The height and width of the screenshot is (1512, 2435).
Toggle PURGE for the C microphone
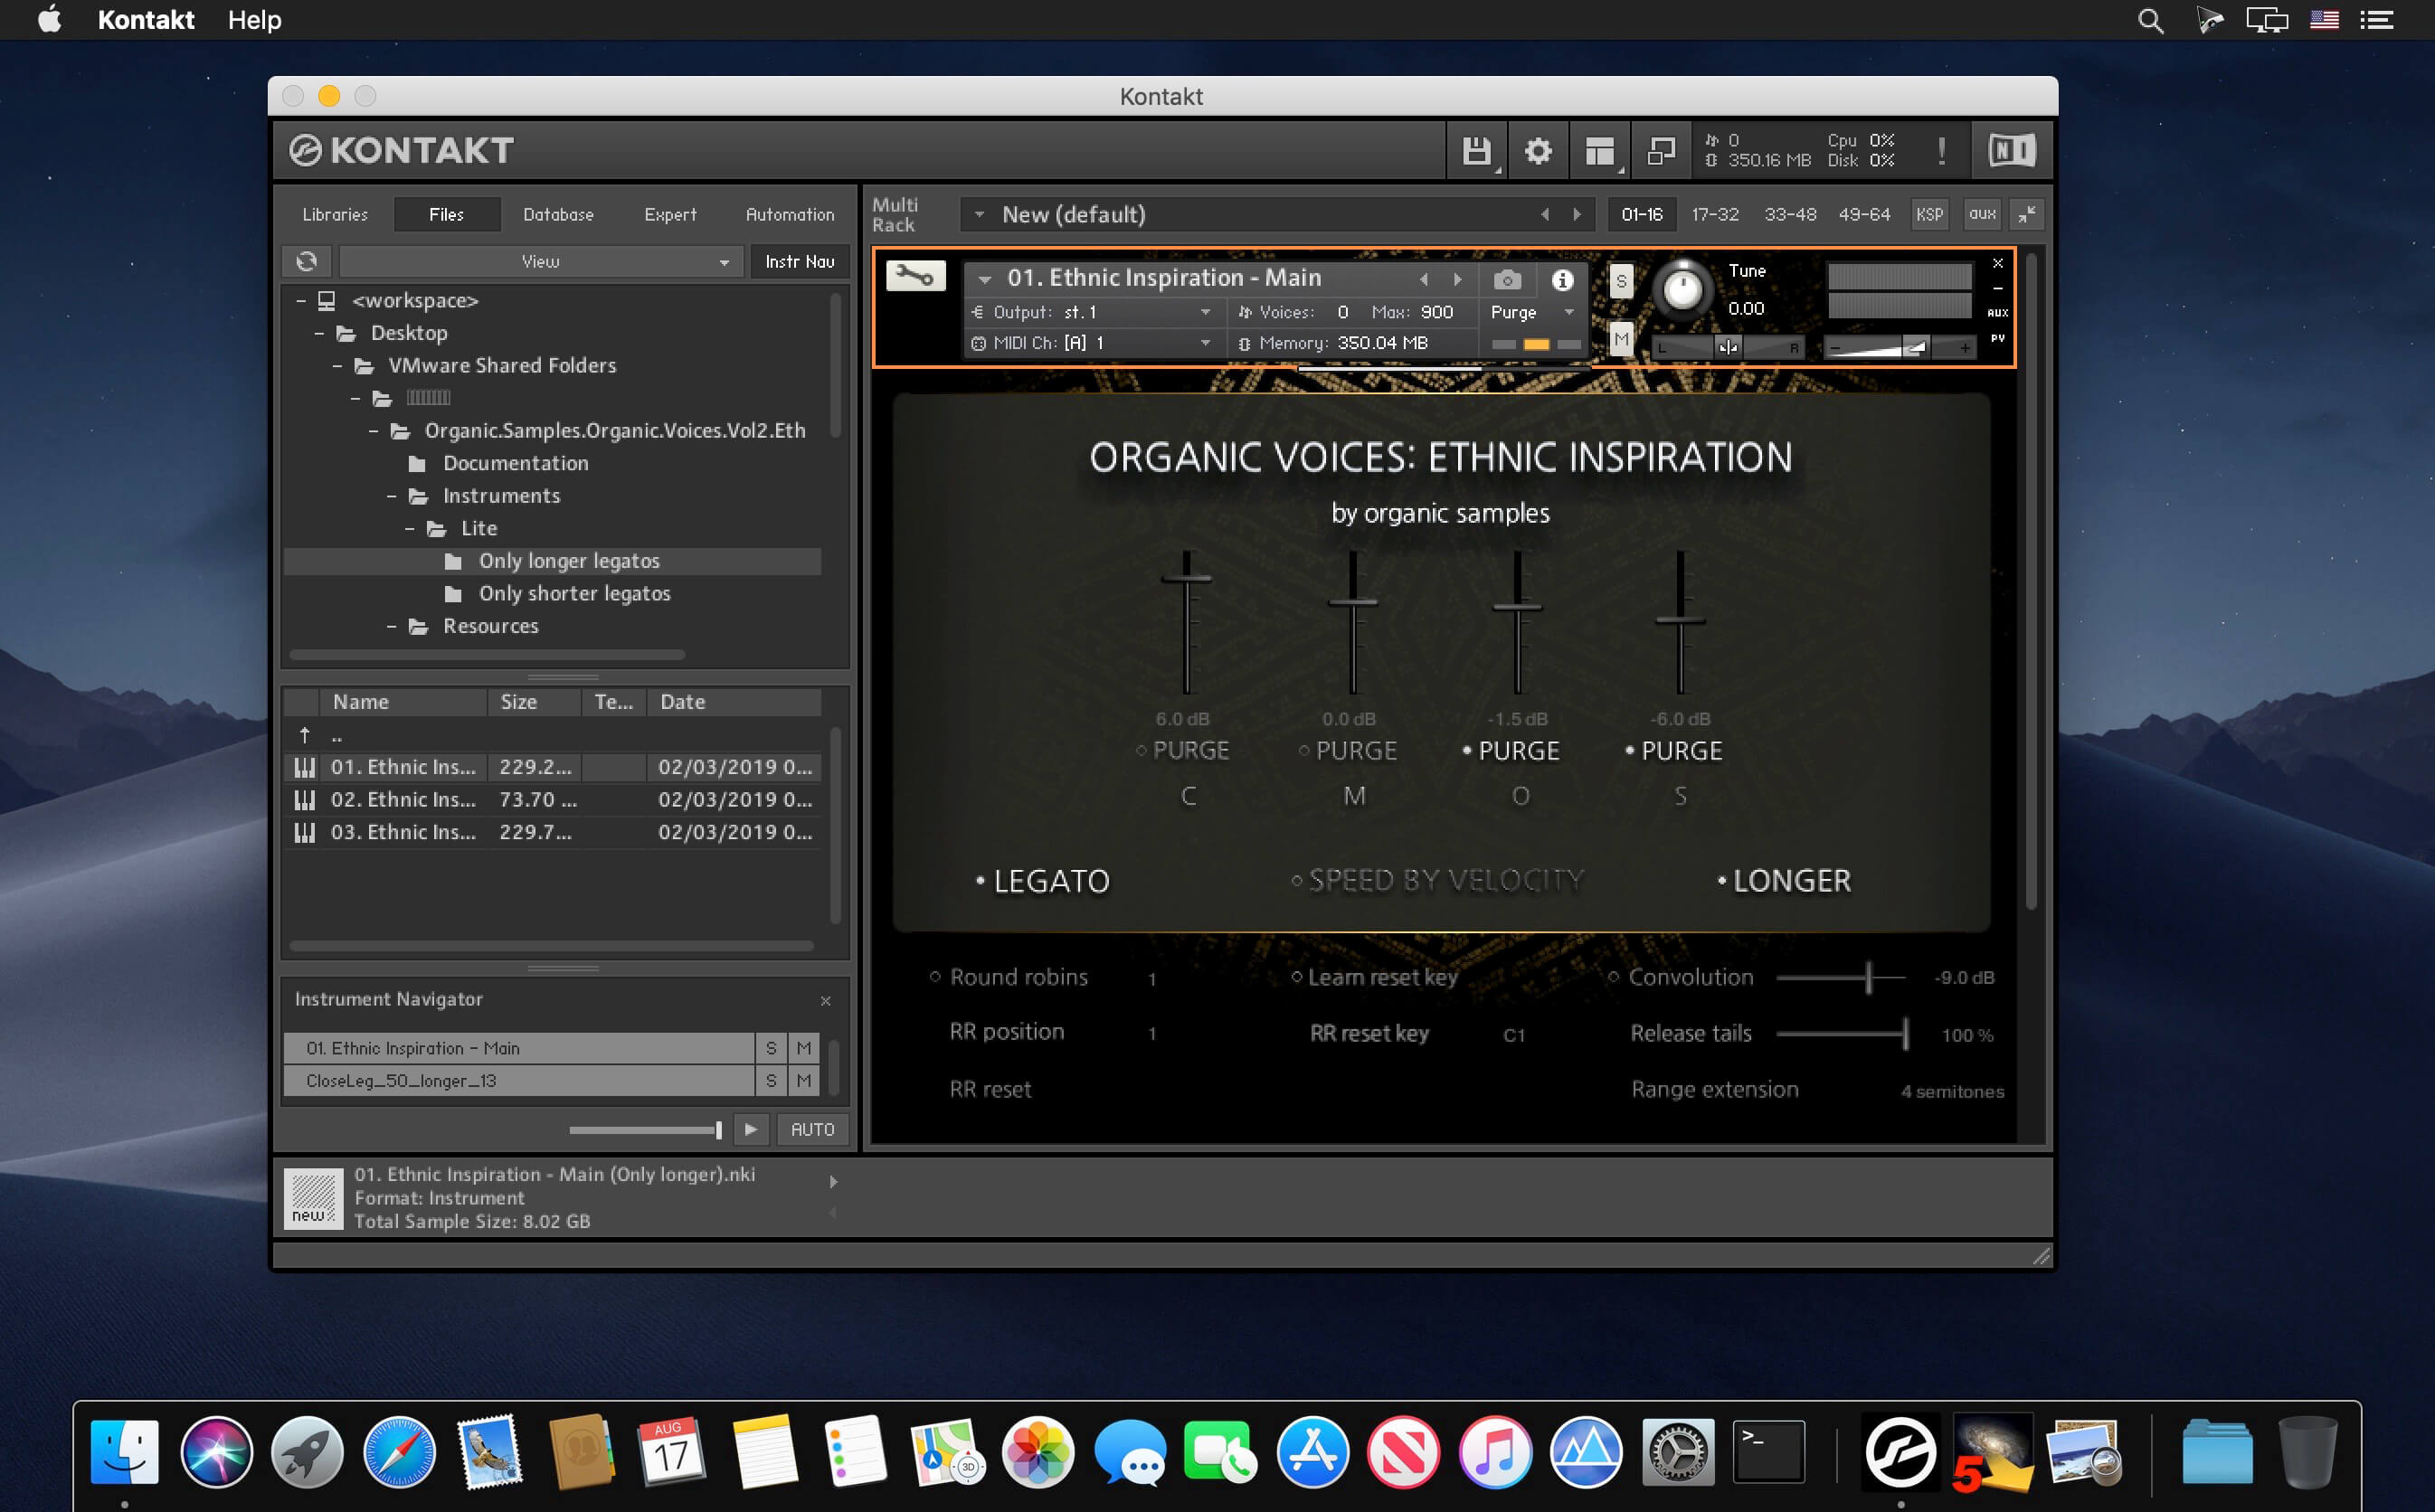click(1183, 750)
